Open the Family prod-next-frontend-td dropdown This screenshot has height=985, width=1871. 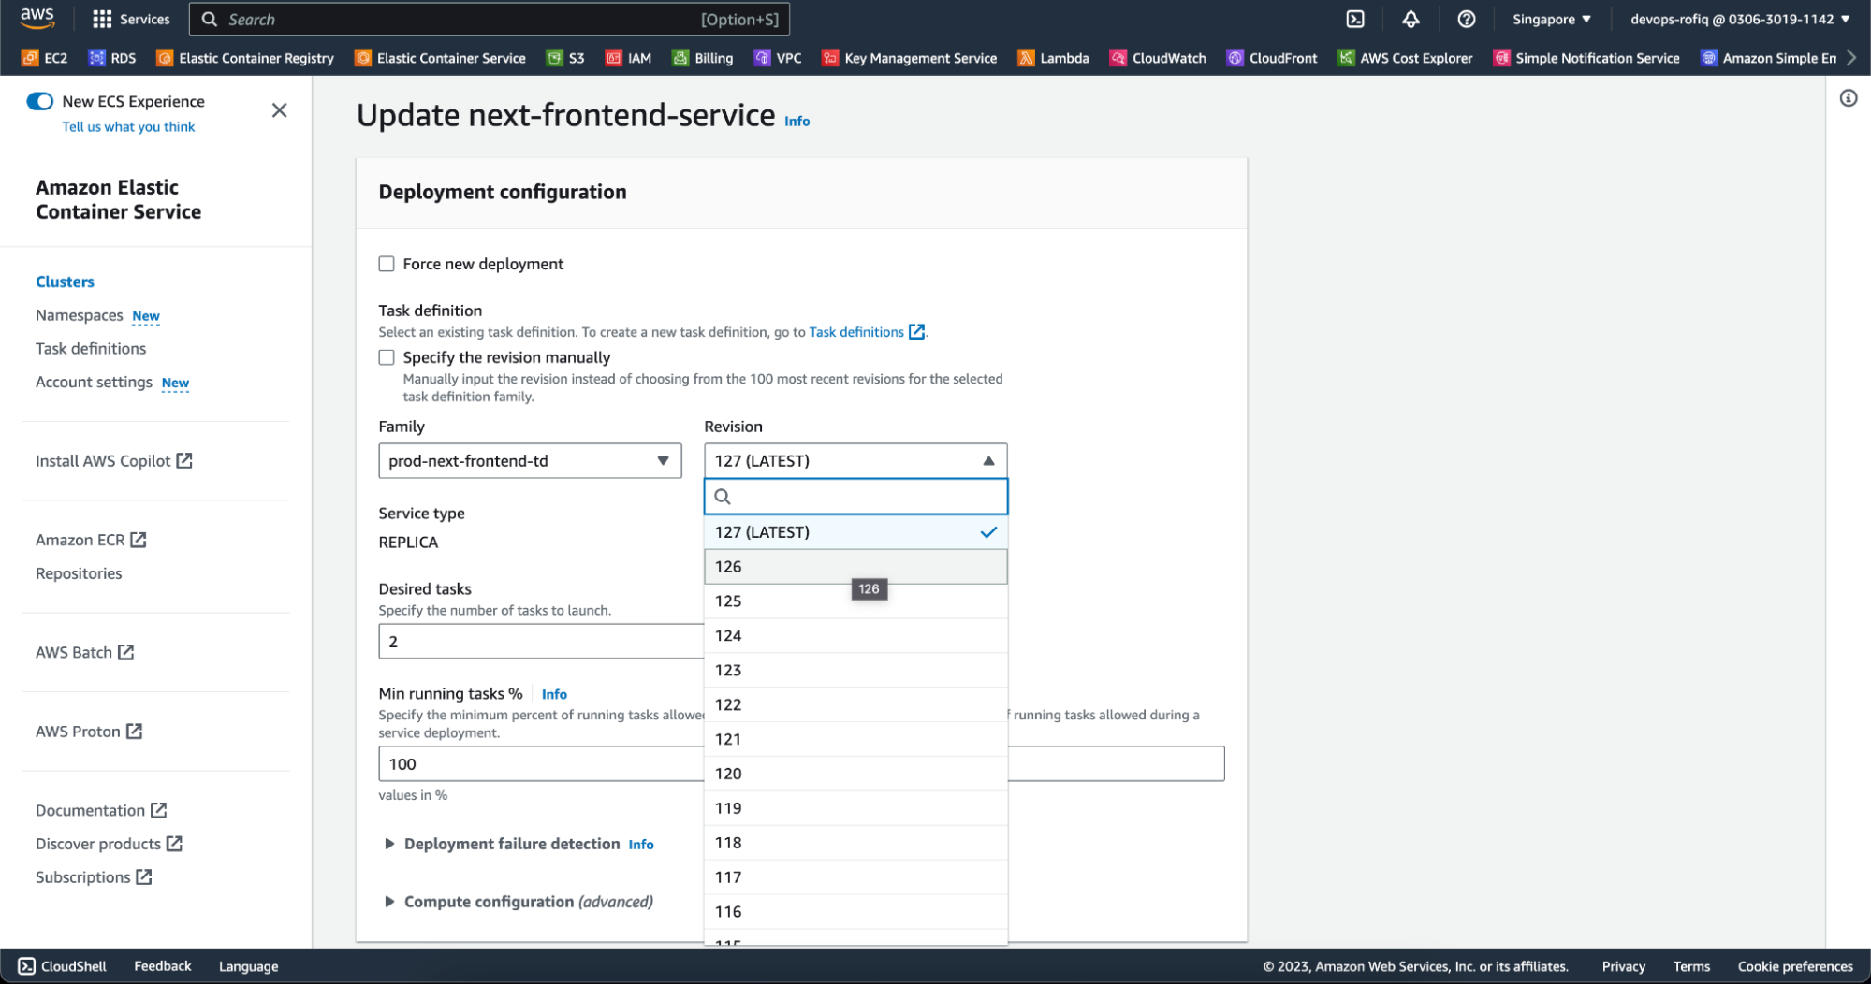[529, 461]
